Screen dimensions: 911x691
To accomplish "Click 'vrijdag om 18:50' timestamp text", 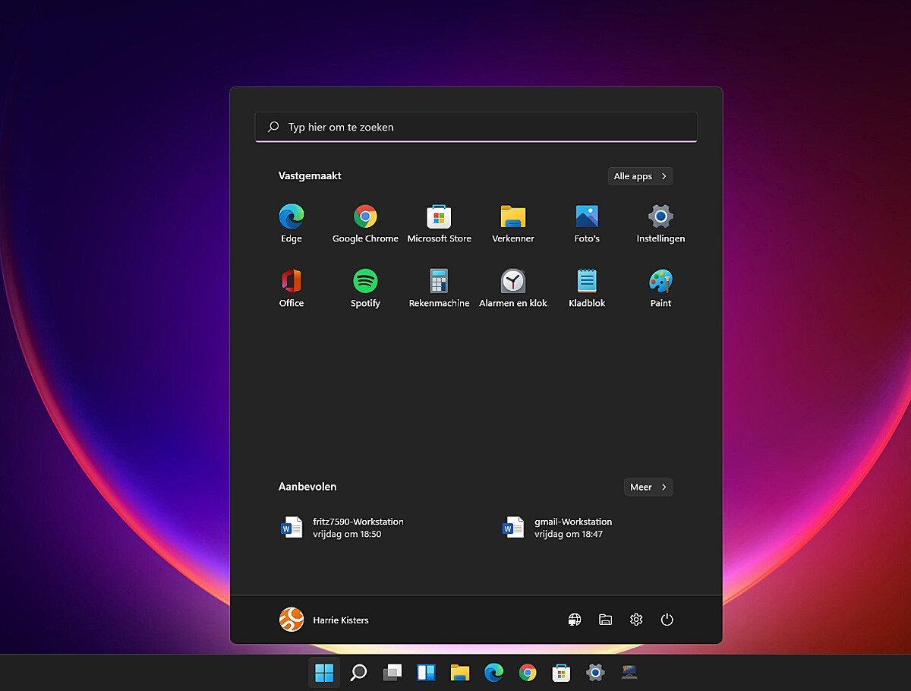I will (x=347, y=535).
